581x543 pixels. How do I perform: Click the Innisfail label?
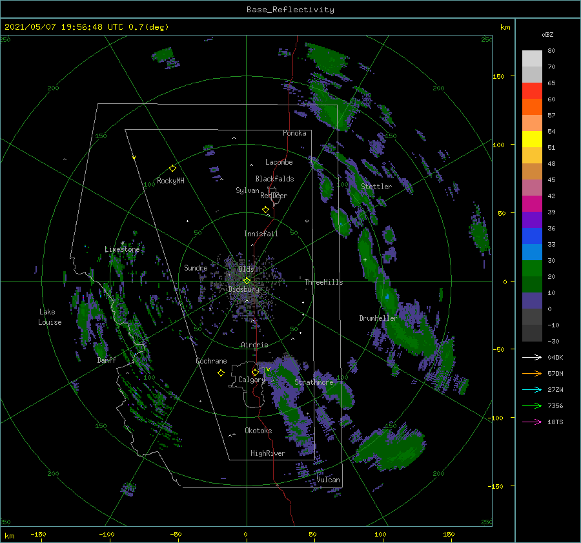[261, 234]
